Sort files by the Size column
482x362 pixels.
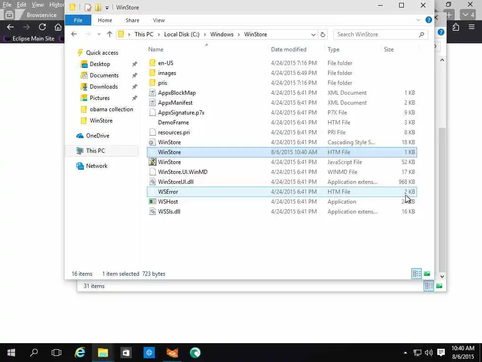coord(389,49)
